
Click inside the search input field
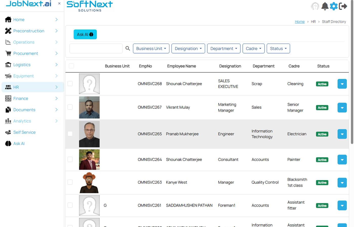96,48
